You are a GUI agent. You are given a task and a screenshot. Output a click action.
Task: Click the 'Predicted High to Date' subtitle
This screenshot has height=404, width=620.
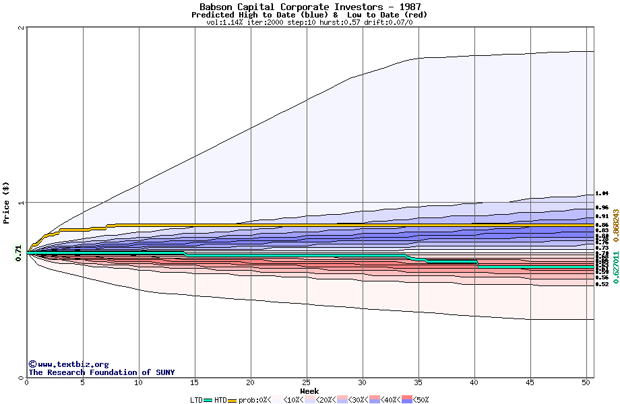pos(243,15)
